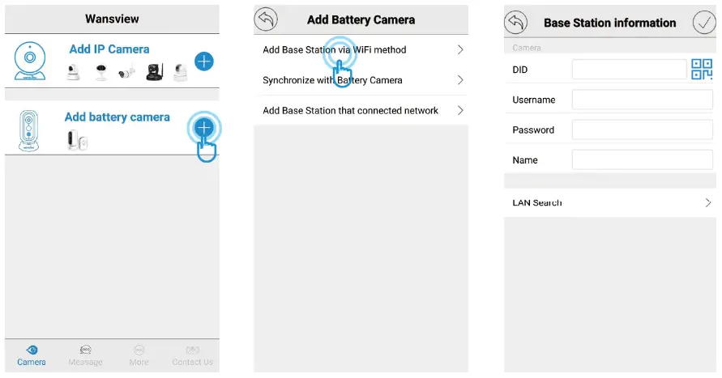Expand the LAN Search chevron
722x378 pixels.
[x=707, y=202]
